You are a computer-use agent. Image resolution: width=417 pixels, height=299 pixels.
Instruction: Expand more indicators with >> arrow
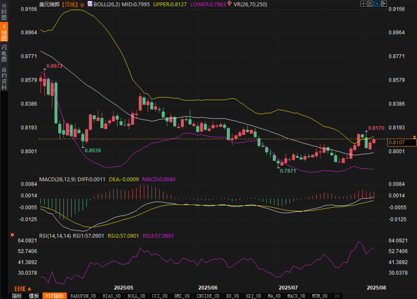pyautogui.click(x=337, y=296)
